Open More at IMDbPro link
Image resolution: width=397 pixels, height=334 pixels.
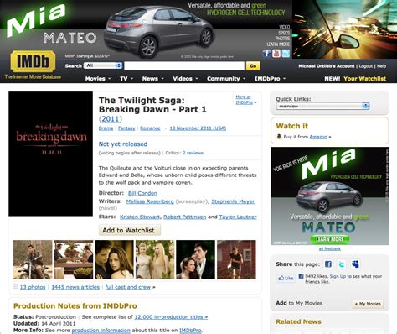point(245,100)
